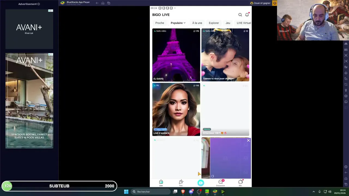Open OBS Studio from taskbar
349x196 pixels.
[x=199, y=192]
